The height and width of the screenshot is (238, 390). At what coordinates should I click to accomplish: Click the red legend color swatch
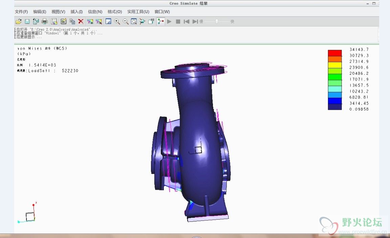pyautogui.click(x=335, y=53)
